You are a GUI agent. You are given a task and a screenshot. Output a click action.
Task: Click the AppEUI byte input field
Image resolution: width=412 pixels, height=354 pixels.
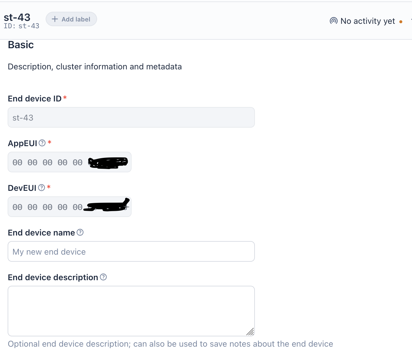47,162
